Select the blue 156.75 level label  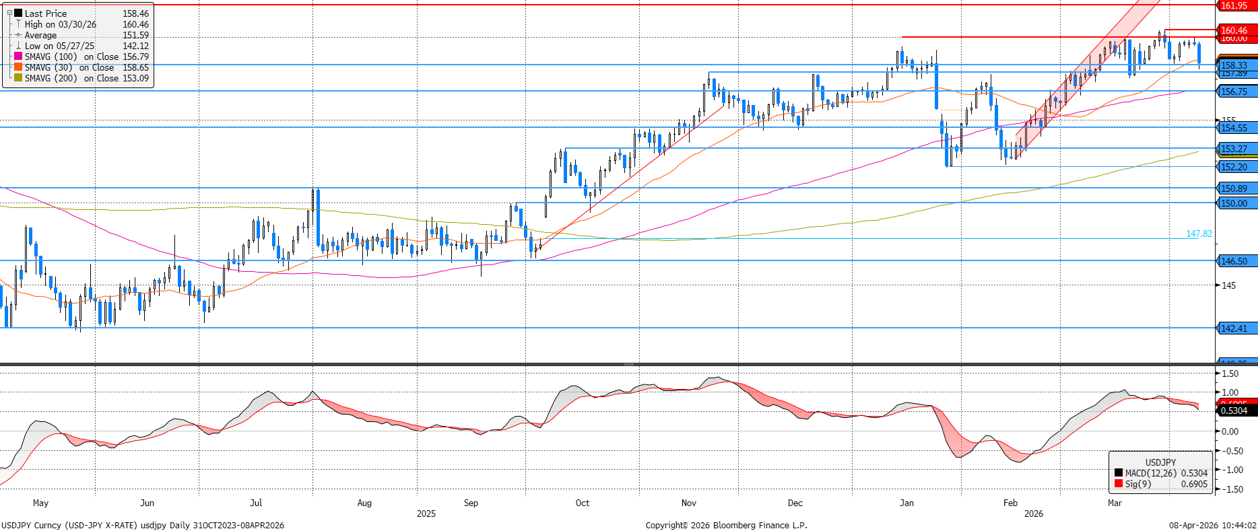click(1234, 92)
